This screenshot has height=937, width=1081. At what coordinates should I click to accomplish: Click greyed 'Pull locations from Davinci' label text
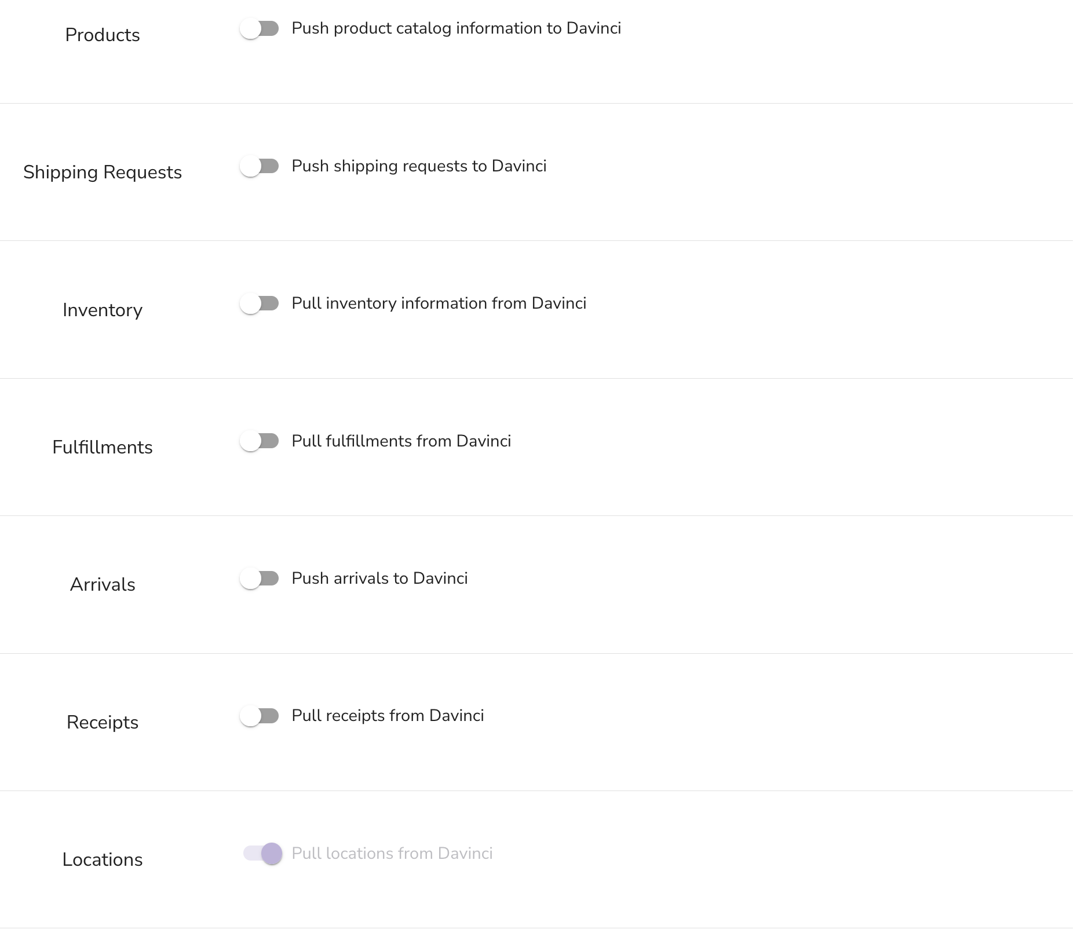click(x=392, y=854)
